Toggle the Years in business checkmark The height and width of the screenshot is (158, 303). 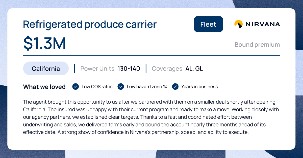175,86
